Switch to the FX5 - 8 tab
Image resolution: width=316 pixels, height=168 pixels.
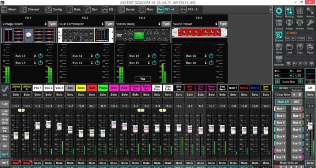[x=189, y=9]
